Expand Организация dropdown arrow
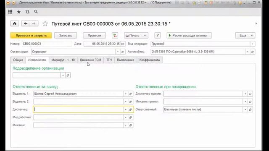 [118, 52]
